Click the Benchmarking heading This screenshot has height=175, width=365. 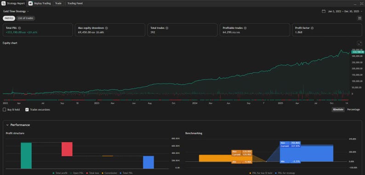pos(194,133)
